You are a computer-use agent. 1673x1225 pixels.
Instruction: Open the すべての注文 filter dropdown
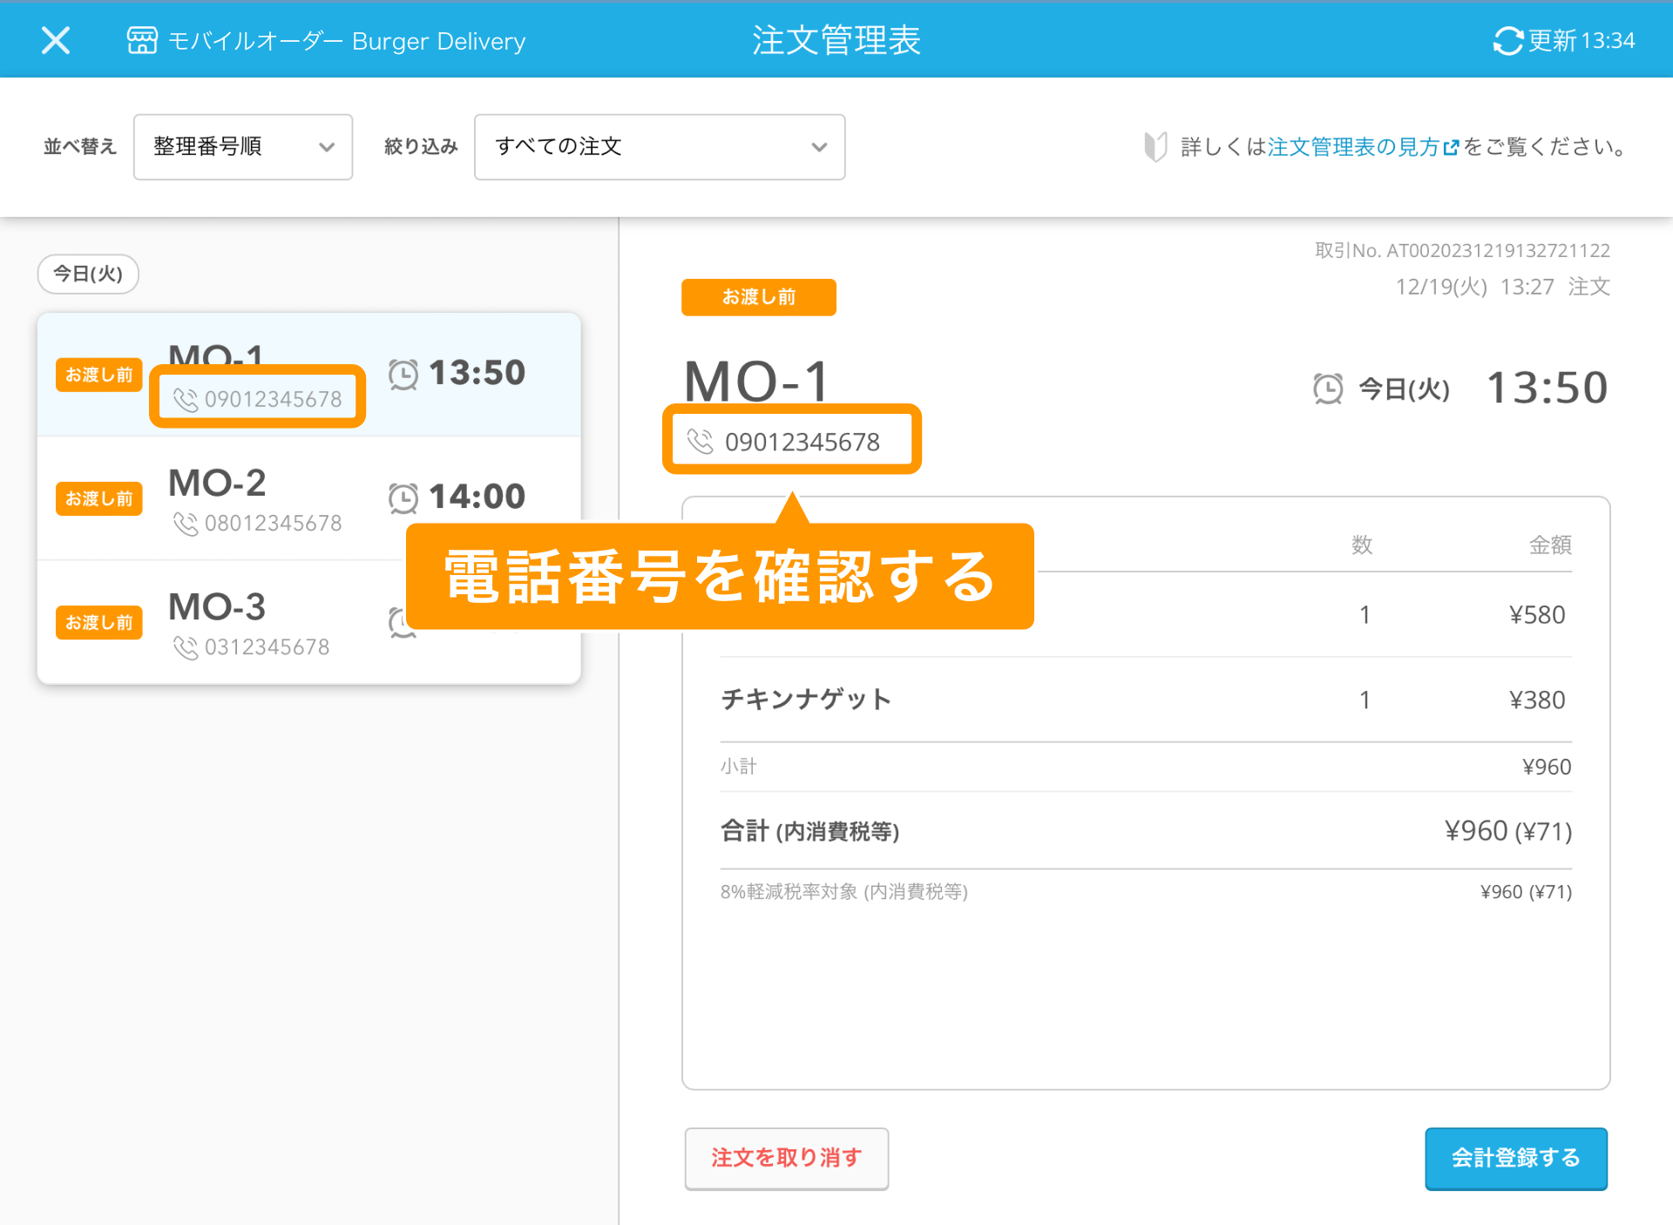pos(660,146)
